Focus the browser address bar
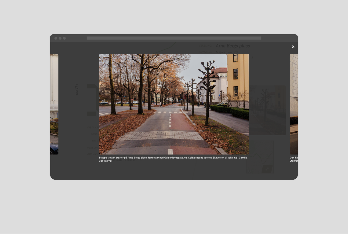The image size is (348, 234). coord(174,38)
